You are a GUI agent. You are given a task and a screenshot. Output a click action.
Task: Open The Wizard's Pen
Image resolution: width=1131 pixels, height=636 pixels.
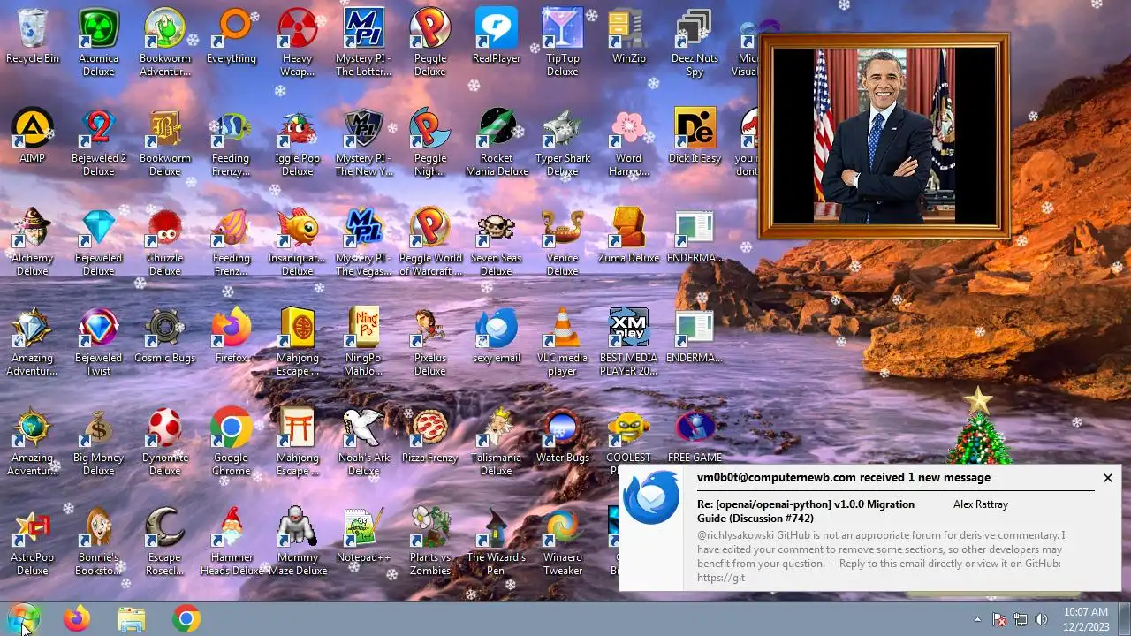[x=497, y=541]
